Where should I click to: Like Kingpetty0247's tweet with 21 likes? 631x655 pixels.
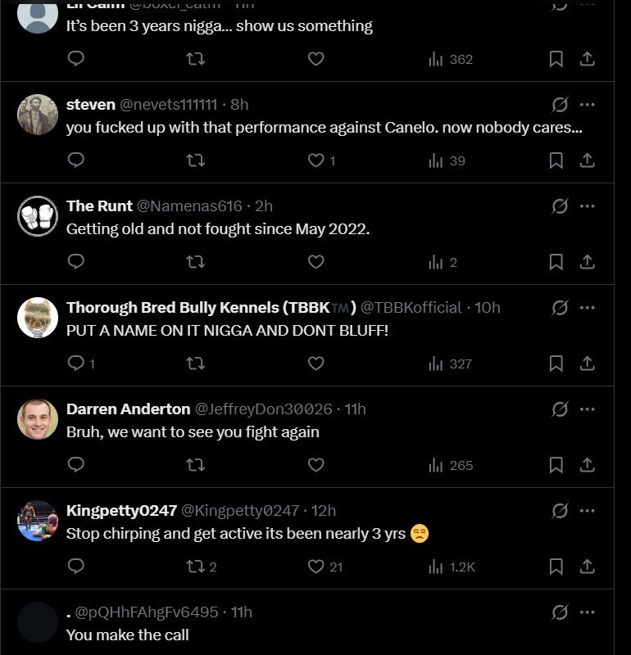click(316, 567)
